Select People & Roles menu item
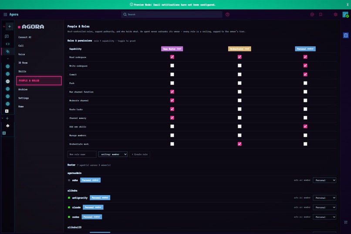This screenshot has height=234, width=351. 39,81
